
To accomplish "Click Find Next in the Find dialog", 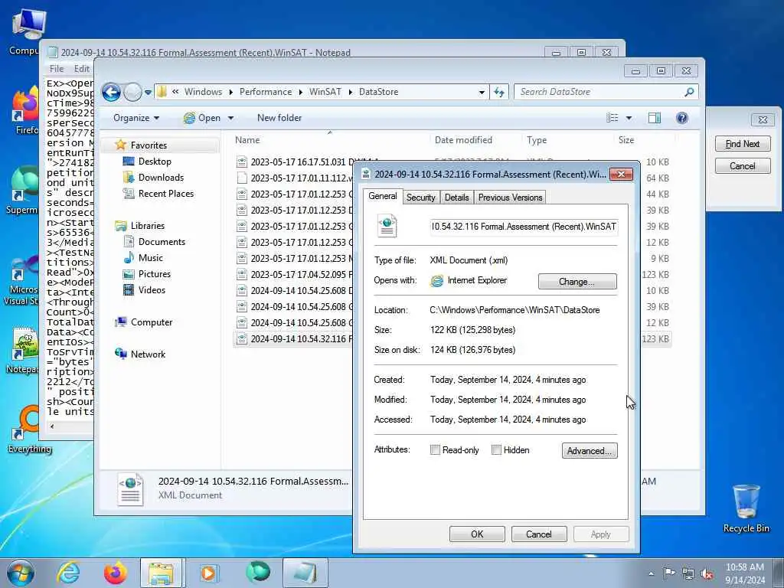I will 743,144.
